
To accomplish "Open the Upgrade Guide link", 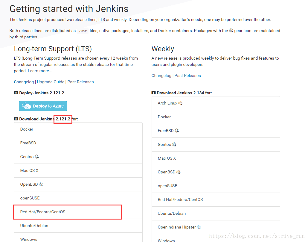I will (51, 82).
